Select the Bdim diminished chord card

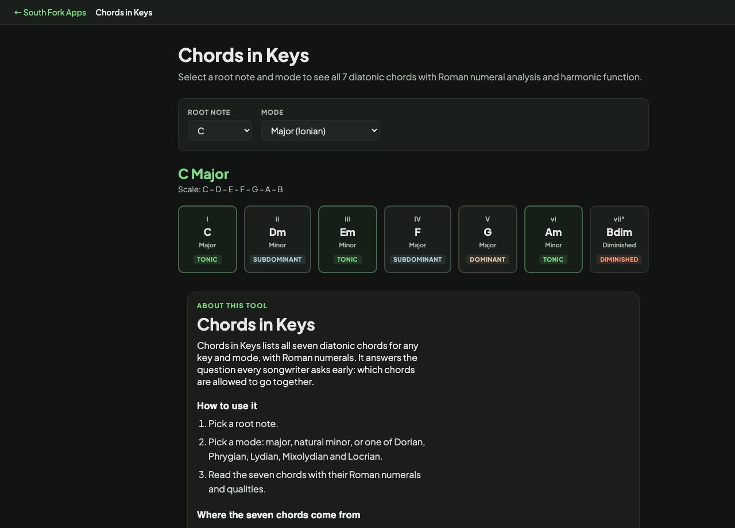point(619,239)
